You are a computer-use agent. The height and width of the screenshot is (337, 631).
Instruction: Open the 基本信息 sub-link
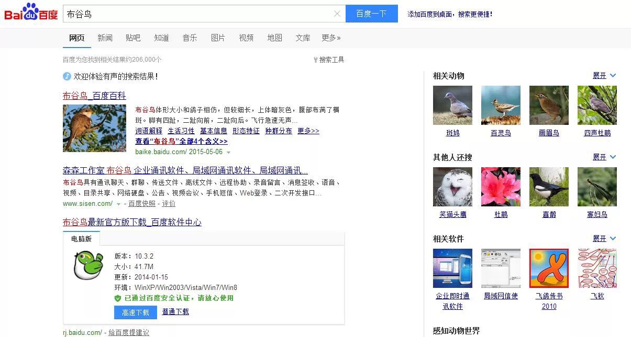214,131
